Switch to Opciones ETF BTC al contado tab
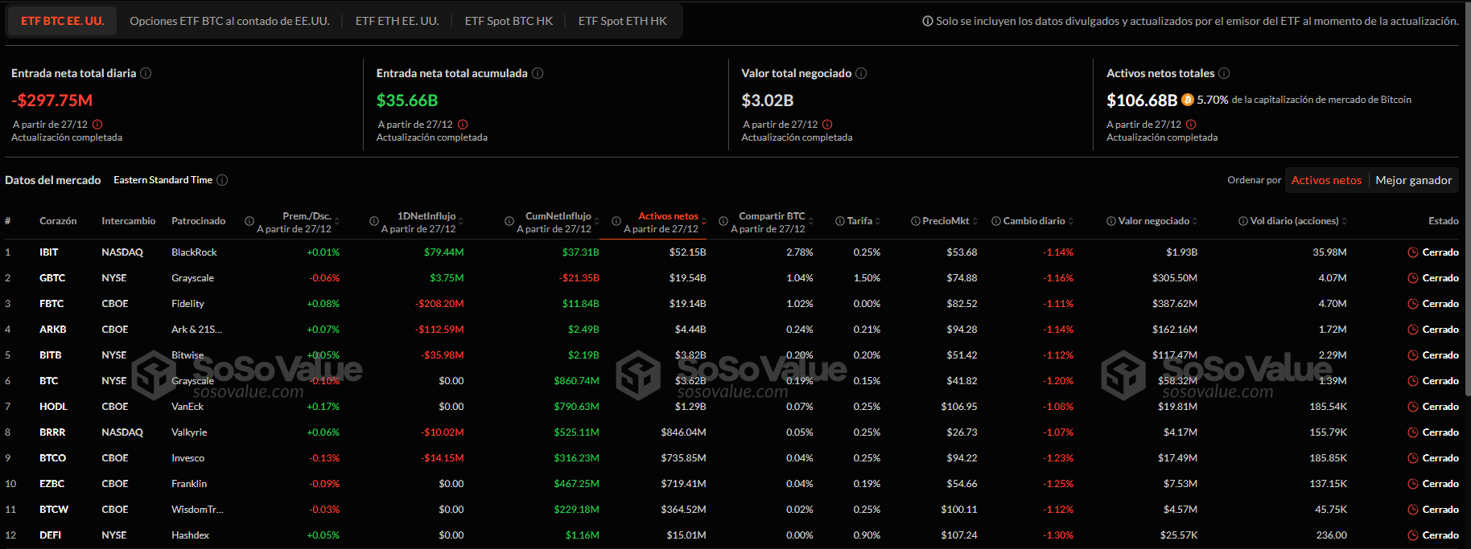Image resolution: width=1471 pixels, height=549 pixels. click(x=229, y=21)
